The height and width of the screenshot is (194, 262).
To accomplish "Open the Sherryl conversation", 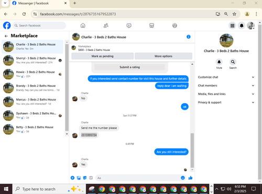I will pyautogui.click(x=32, y=60).
